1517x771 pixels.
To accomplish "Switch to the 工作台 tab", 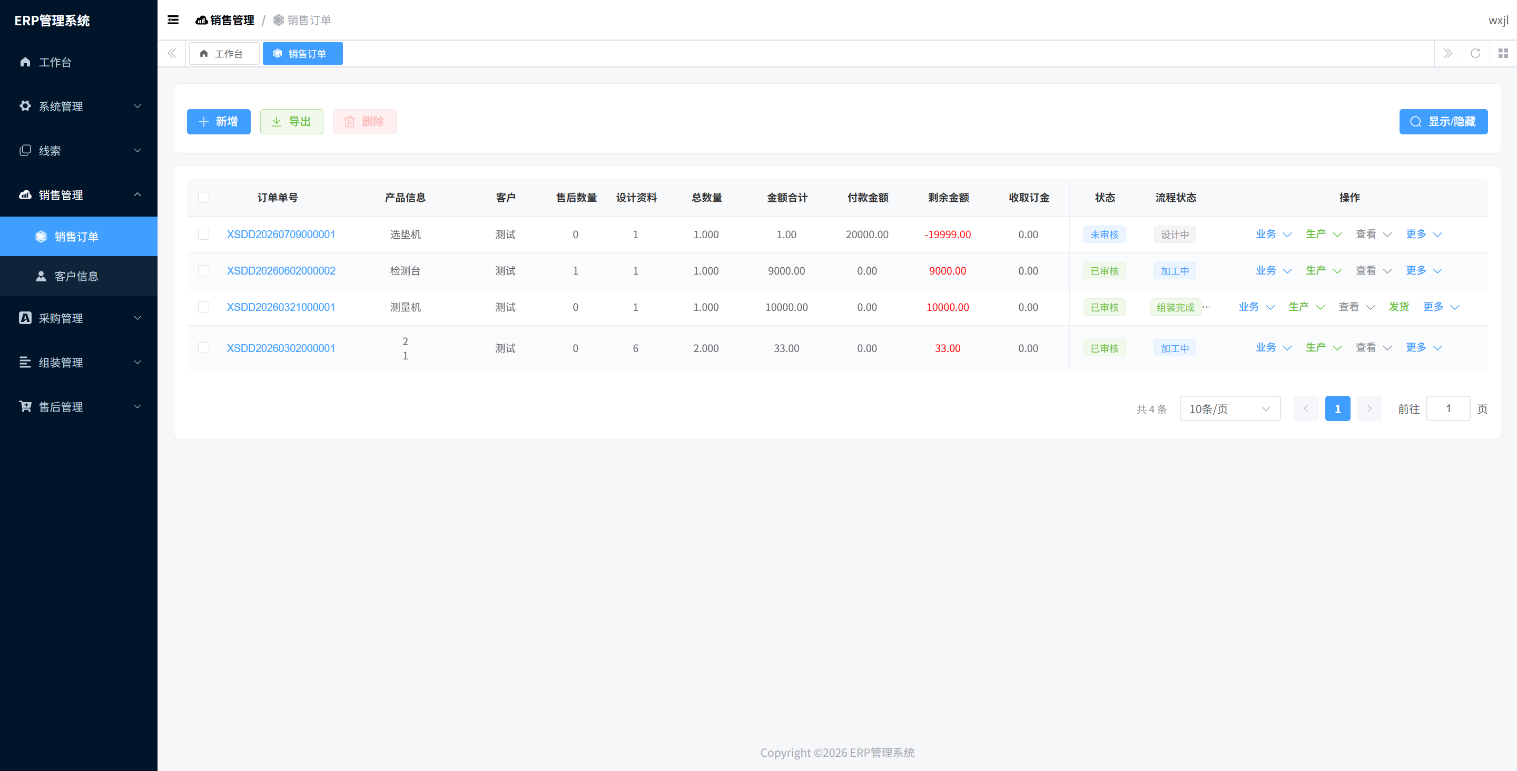I will click(x=223, y=54).
